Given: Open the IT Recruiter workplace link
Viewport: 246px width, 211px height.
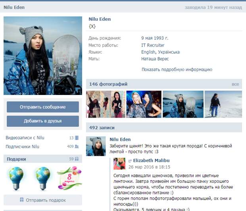Looking at the screenshot, I should pos(153,45).
